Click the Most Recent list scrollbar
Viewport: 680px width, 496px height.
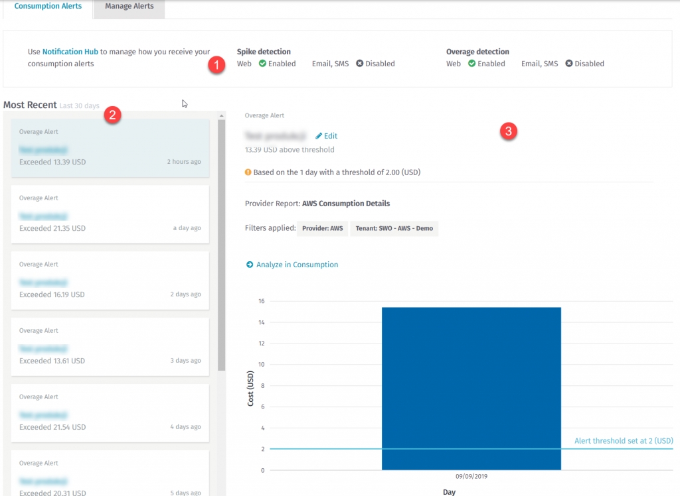(x=222, y=245)
